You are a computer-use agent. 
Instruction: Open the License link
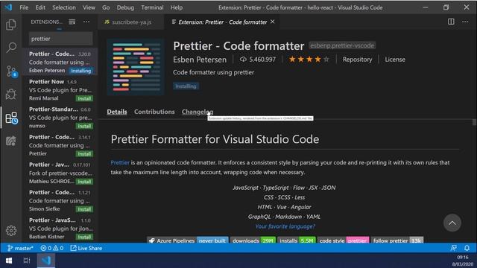(395, 60)
